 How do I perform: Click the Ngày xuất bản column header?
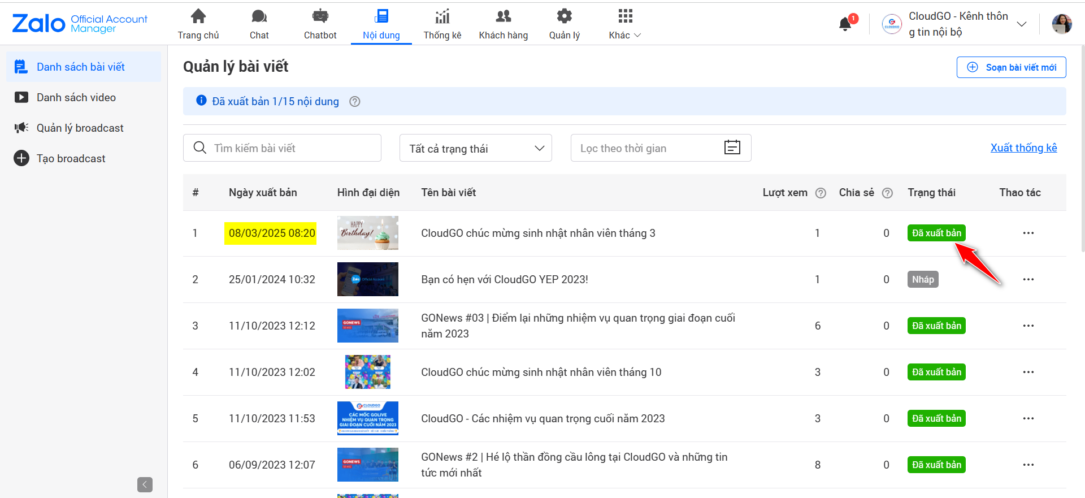click(263, 192)
